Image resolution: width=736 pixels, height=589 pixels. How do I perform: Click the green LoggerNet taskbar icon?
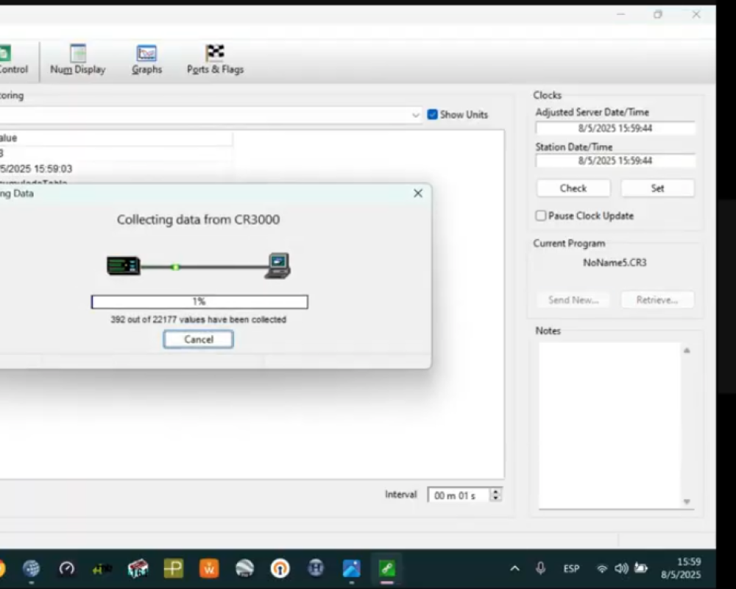[x=386, y=568]
